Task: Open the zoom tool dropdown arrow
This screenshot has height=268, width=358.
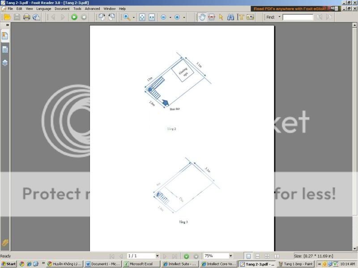Action: (133, 17)
